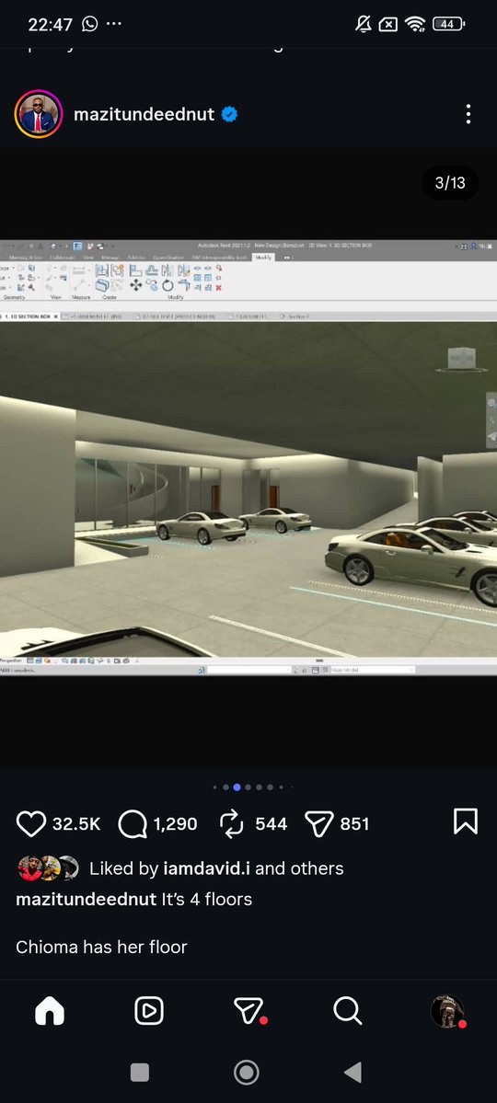Screen dimensions: 497x1103
Task: Open comments with the speech bubble icon
Action: click(x=133, y=823)
